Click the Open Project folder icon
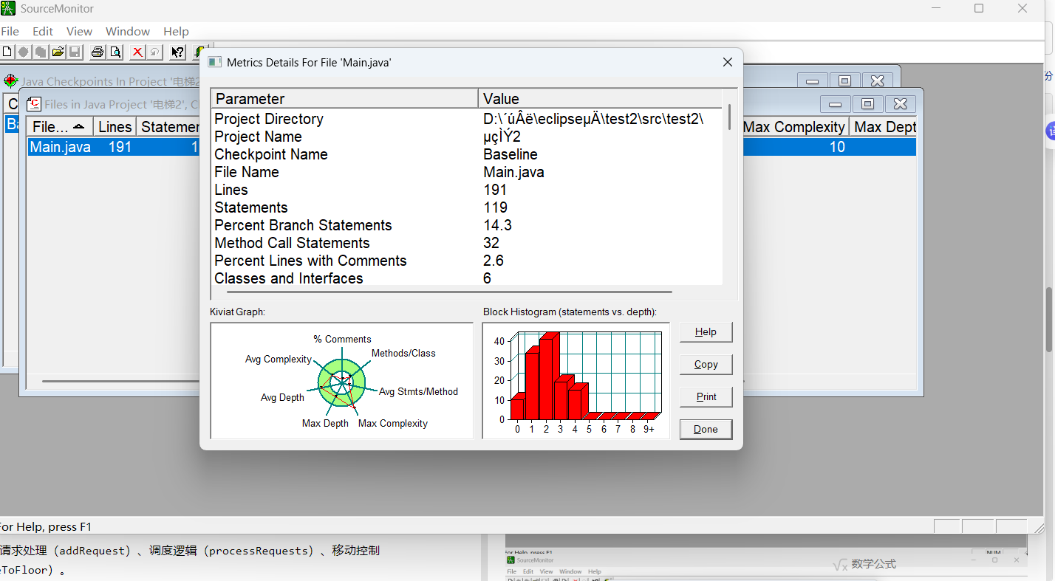The width and height of the screenshot is (1055, 581). pyautogui.click(x=58, y=52)
